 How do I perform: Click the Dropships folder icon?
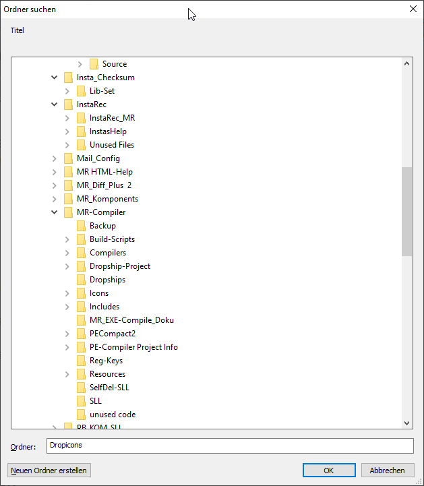click(81, 280)
